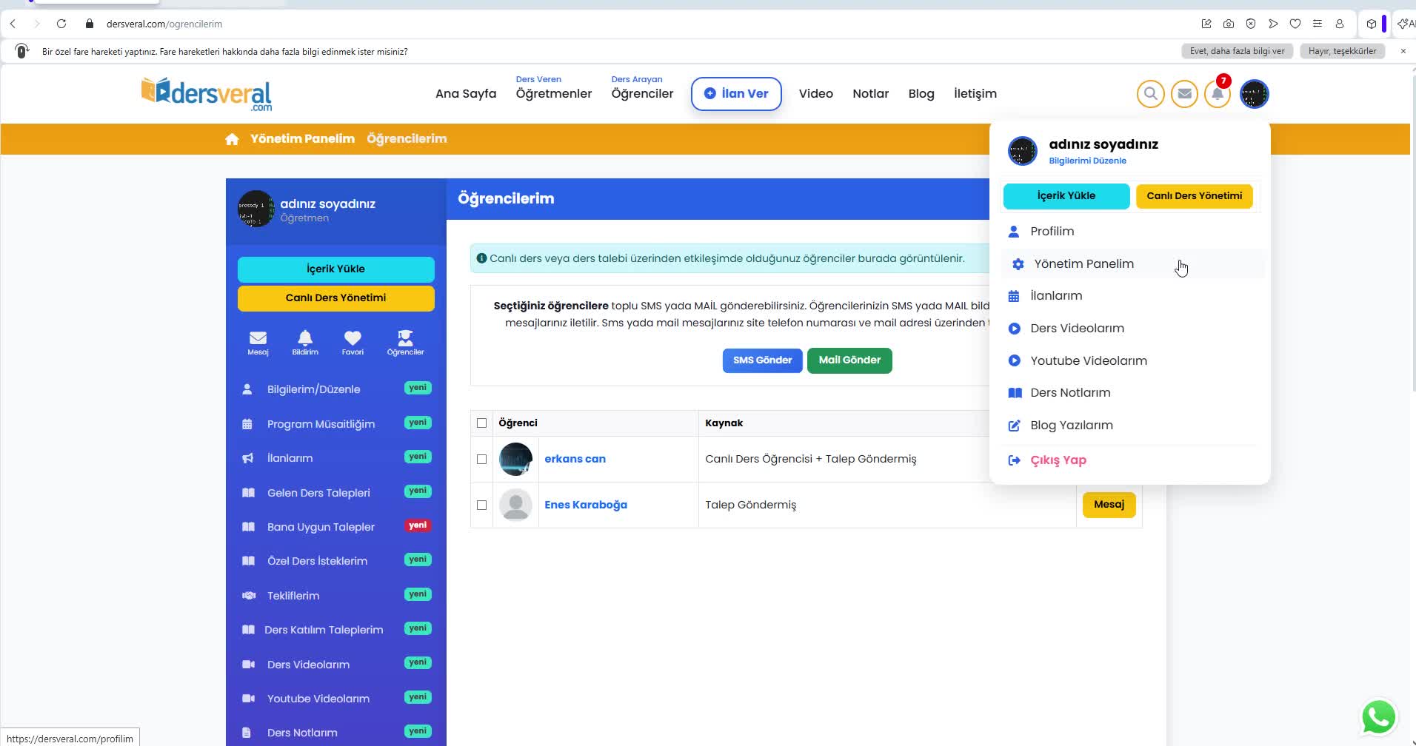Tick the select-all checkbox in table header

point(482,423)
